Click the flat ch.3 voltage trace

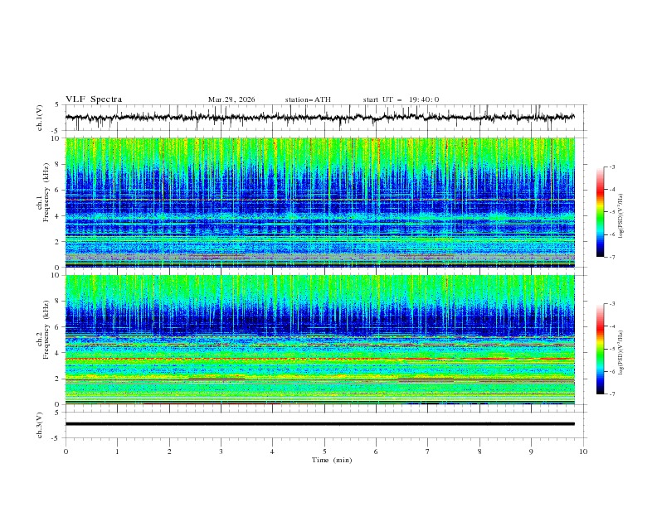point(319,424)
